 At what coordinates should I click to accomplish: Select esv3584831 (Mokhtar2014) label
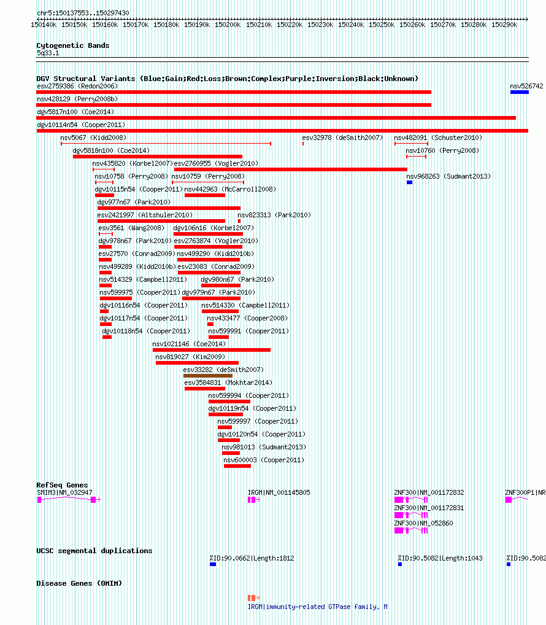pyautogui.click(x=228, y=382)
